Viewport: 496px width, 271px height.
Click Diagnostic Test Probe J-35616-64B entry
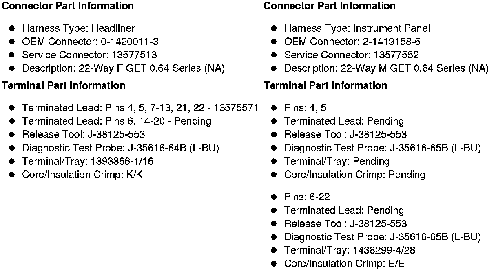[x=121, y=148]
